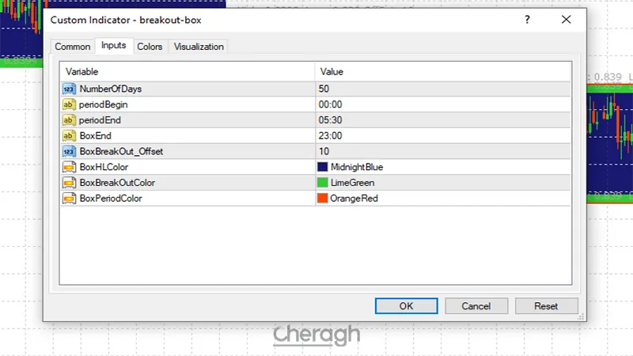Click the NumberOfDays integer type icon
The height and width of the screenshot is (356, 633).
68,89
